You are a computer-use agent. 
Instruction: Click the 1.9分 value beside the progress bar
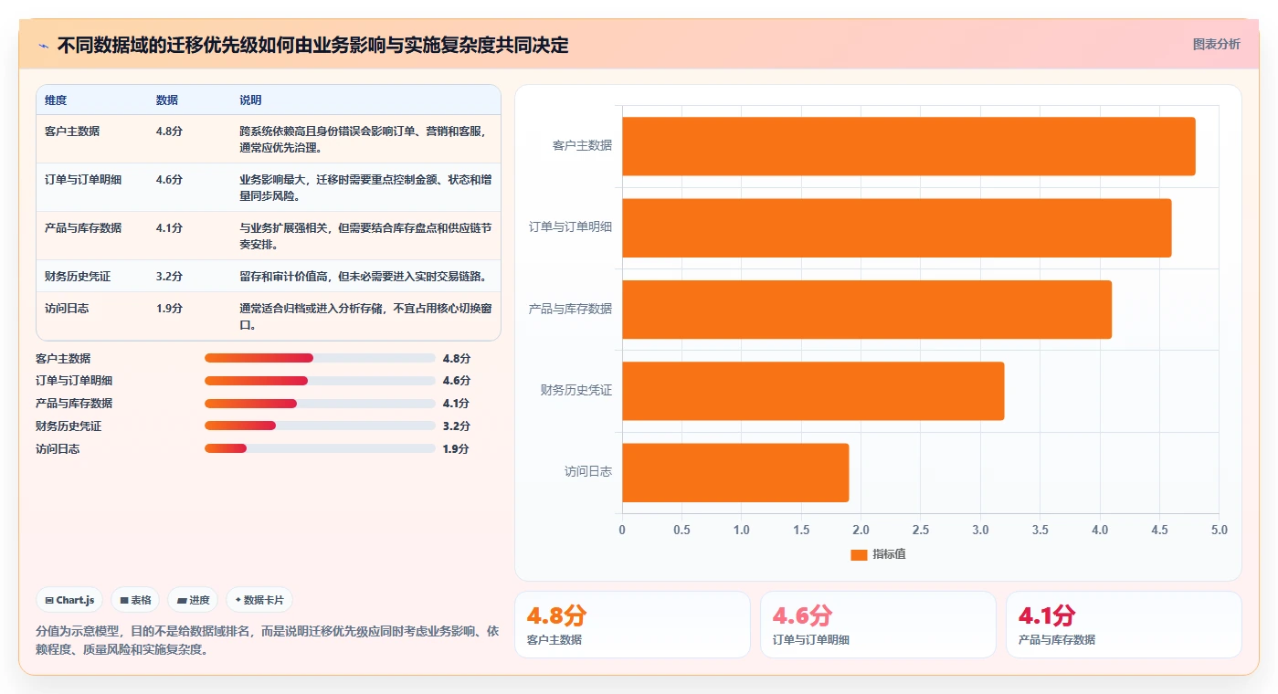[x=456, y=449]
